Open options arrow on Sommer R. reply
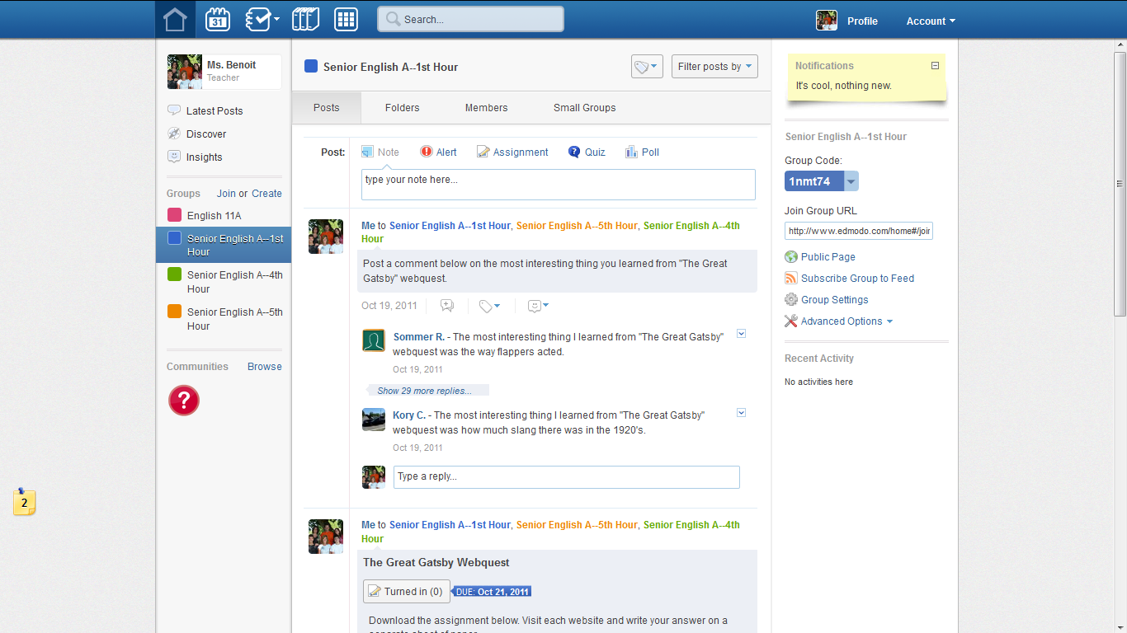The width and height of the screenshot is (1127, 633). tap(741, 334)
